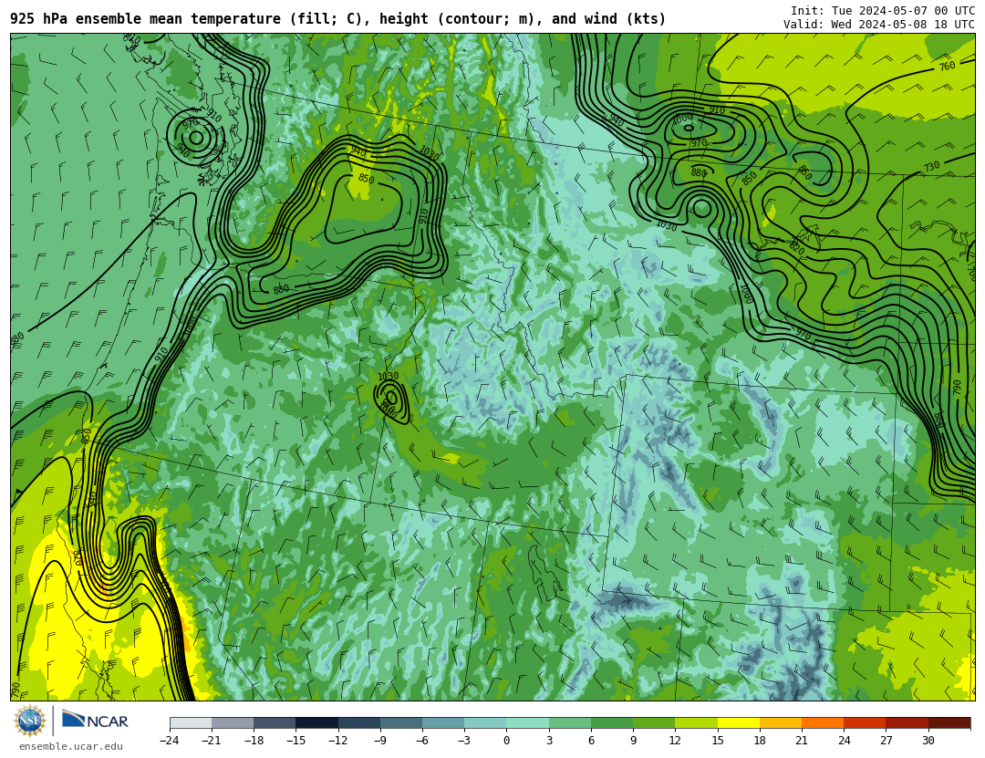Pick the 27 to 30 dark red colorbar segment
Viewport: 985px width, 758px height.
[907, 722]
